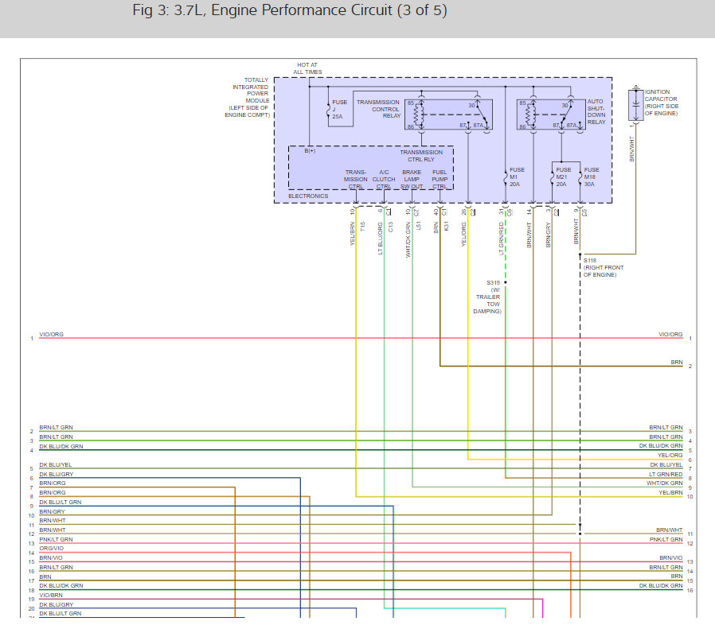Select the Fuse M21 20A symbol
This screenshot has height=625, width=715.
click(x=553, y=177)
